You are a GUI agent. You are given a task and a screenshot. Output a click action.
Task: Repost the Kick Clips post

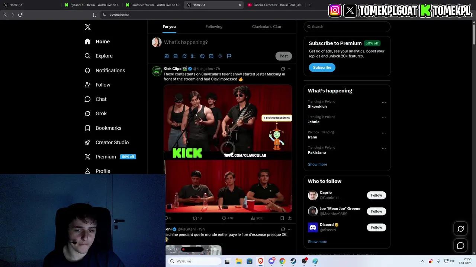(197, 218)
